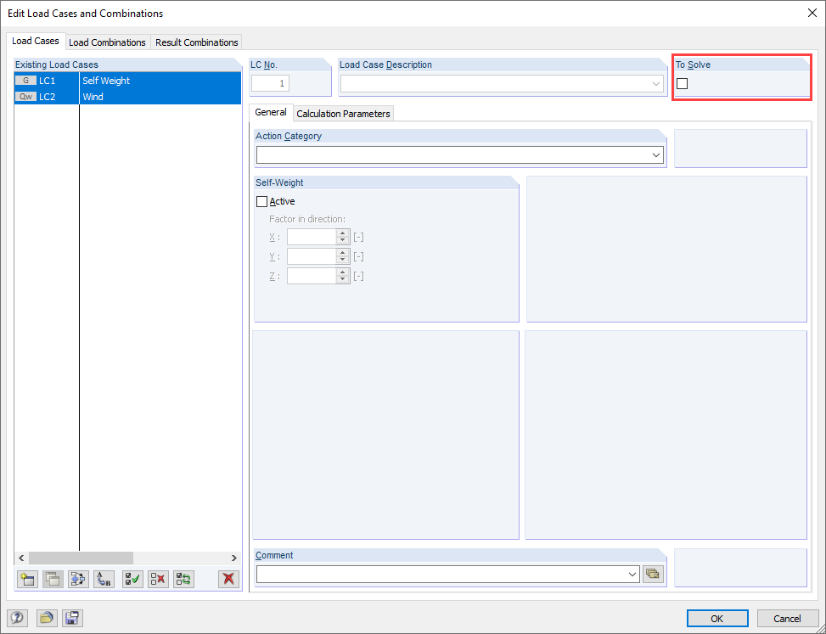Invert the to-solve selection of load cases

183,579
